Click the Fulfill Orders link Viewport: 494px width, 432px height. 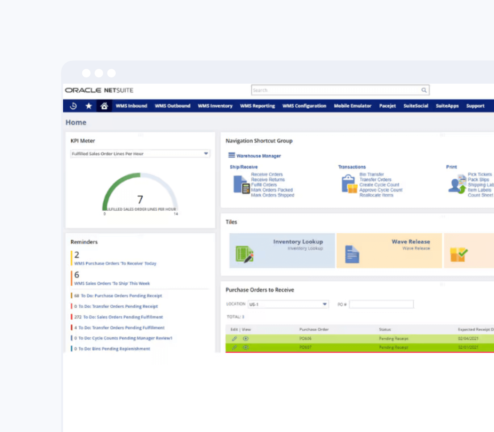264,185
